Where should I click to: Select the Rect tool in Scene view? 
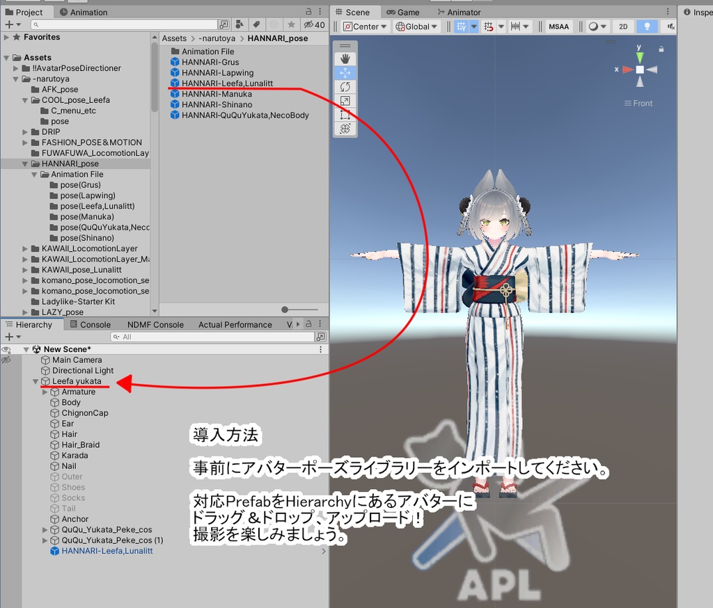[345, 115]
